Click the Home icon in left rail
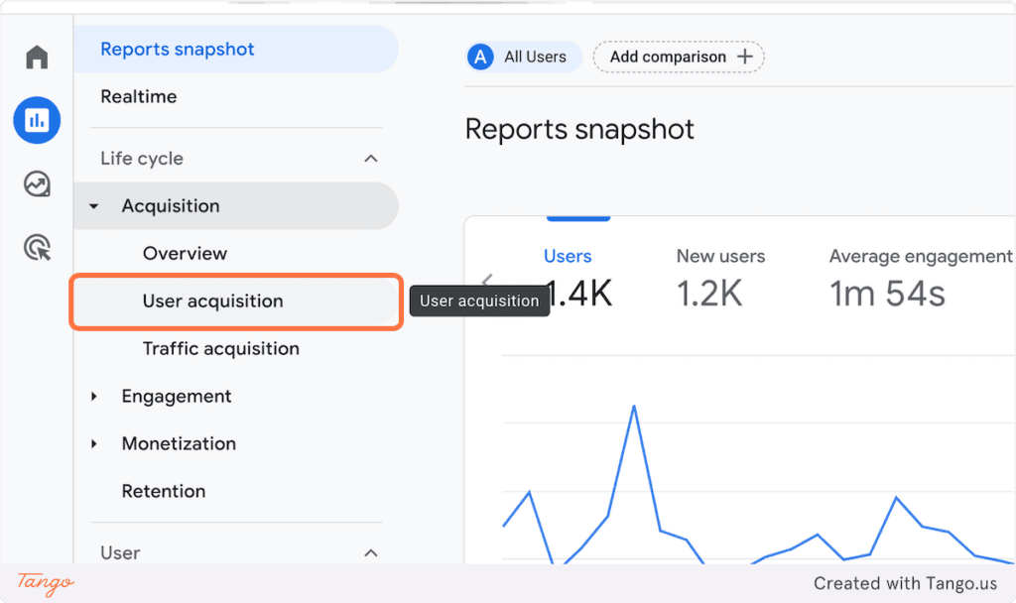The image size is (1016, 603). pyautogui.click(x=37, y=57)
